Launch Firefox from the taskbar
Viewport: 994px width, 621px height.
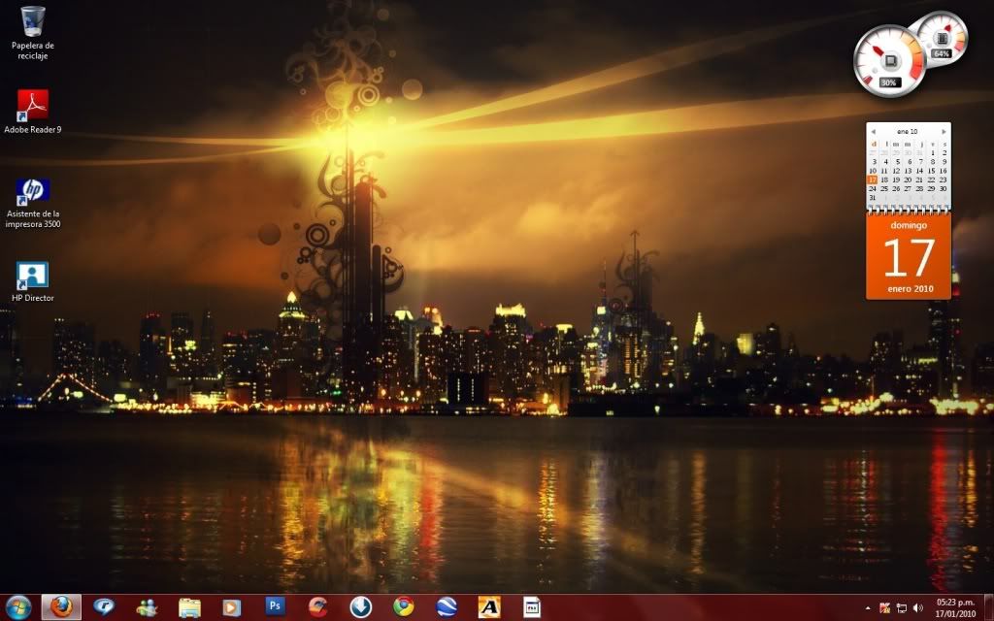point(60,606)
